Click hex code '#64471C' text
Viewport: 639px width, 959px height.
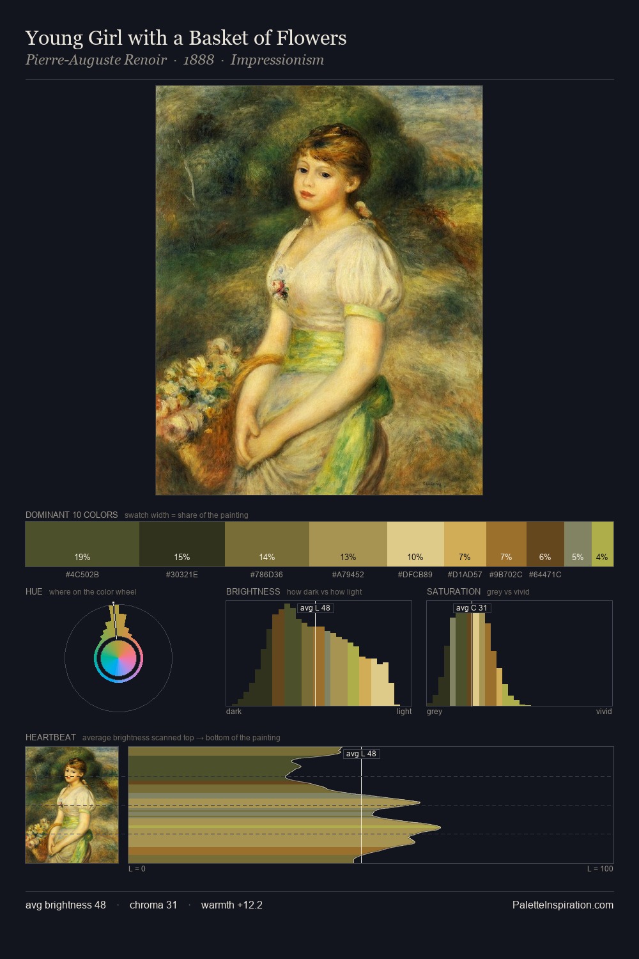tap(545, 575)
